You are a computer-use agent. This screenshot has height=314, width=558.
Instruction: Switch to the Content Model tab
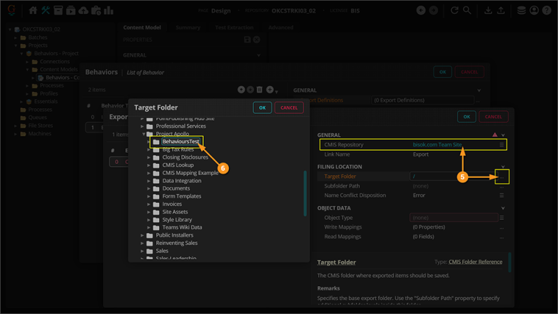click(x=143, y=28)
